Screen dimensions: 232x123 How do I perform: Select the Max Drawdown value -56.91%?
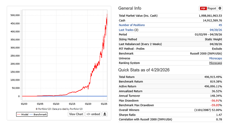pos(216,101)
